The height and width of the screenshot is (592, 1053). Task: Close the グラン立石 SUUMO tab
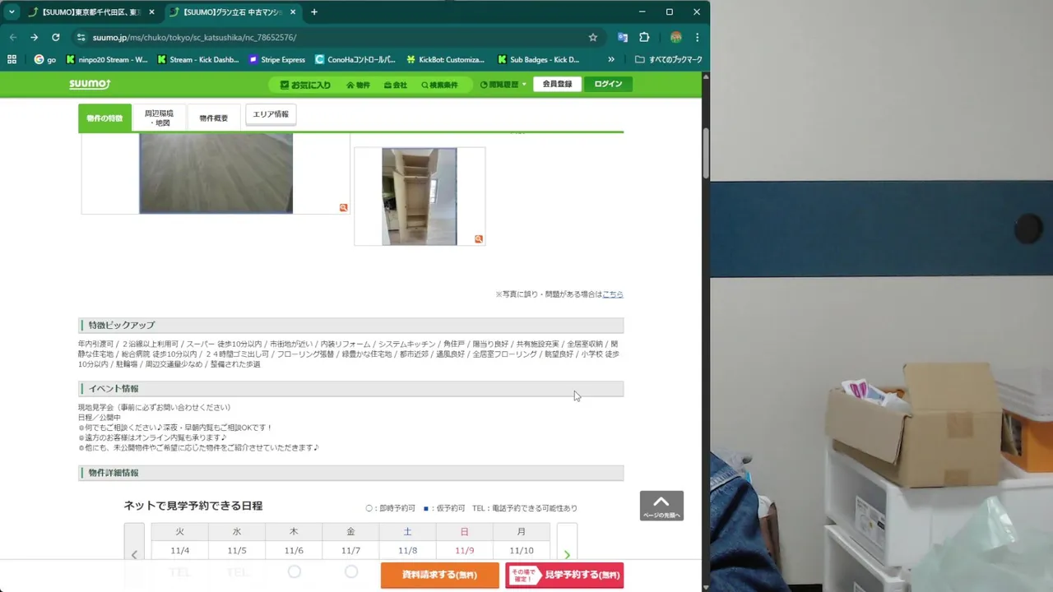[x=292, y=12]
